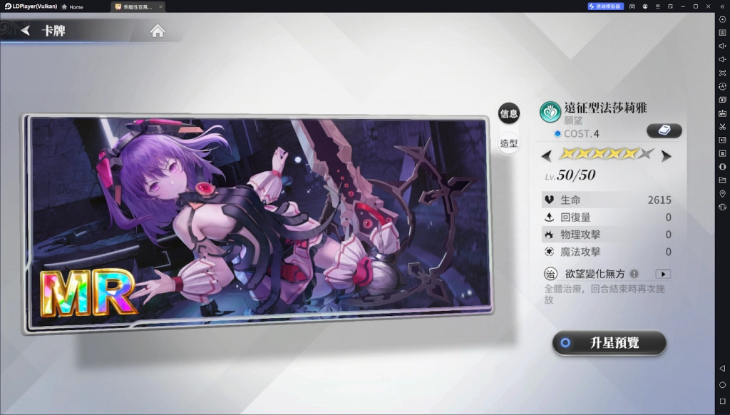Select the 信息 tab
Image resolution: width=730 pixels, height=415 pixels.
coord(509,113)
